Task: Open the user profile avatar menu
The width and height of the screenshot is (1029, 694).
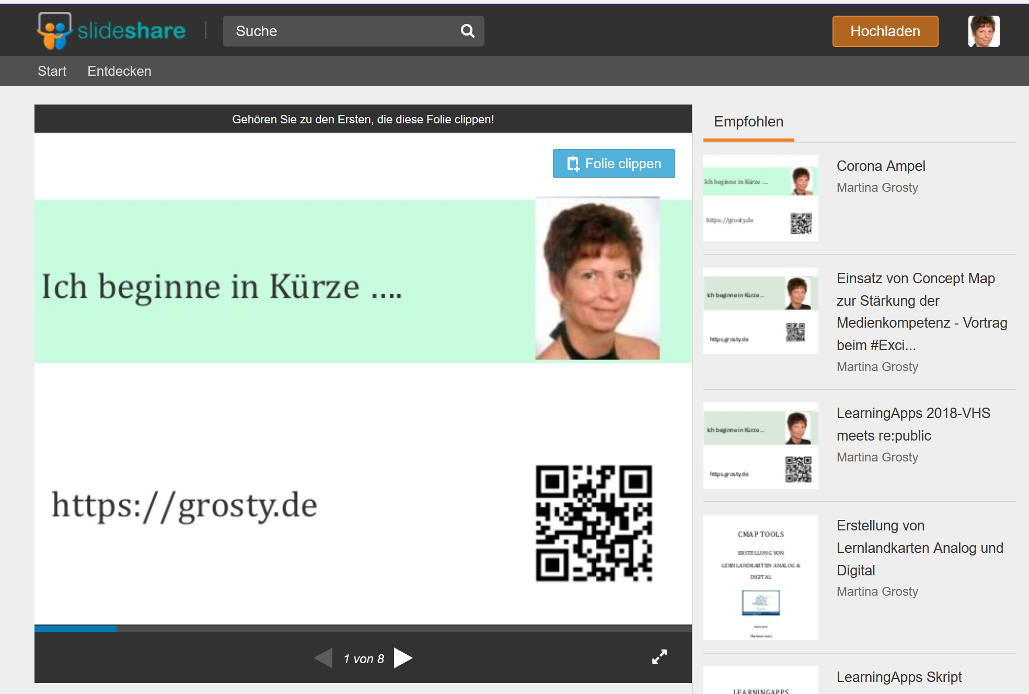Action: click(983, 31)
